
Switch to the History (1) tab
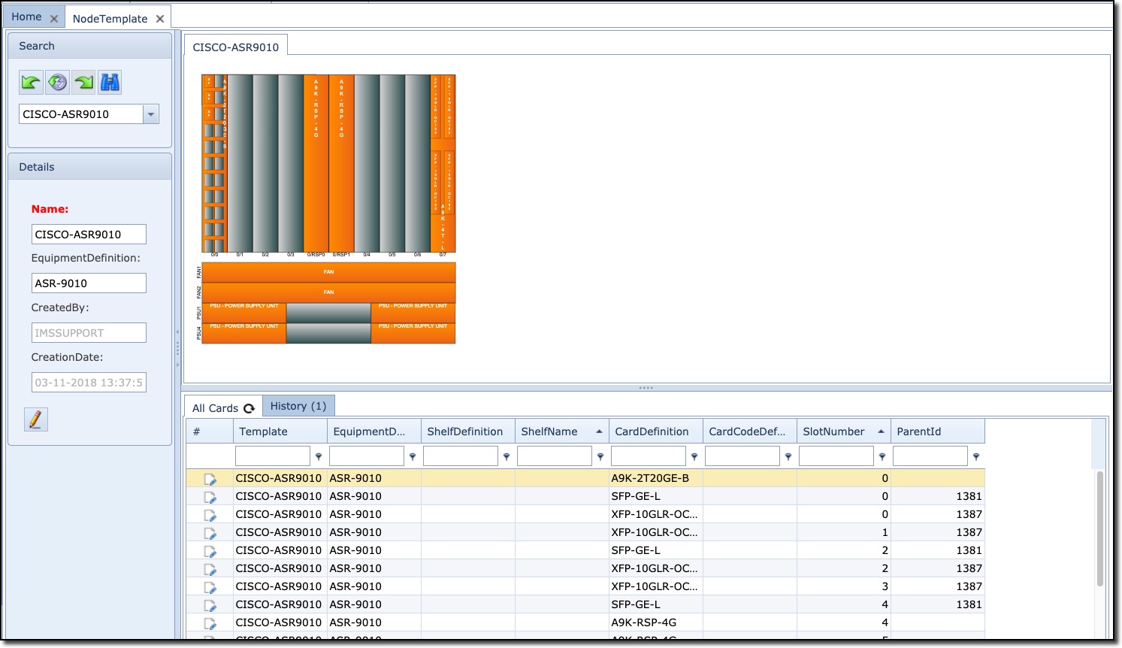(298, 406)
